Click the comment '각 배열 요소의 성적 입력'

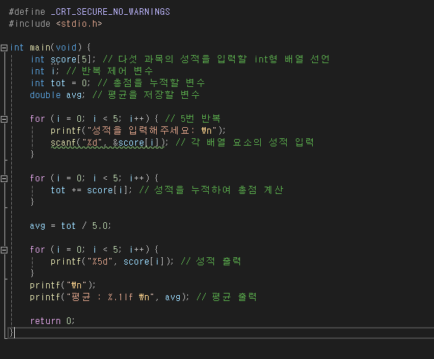click(244, 143)
